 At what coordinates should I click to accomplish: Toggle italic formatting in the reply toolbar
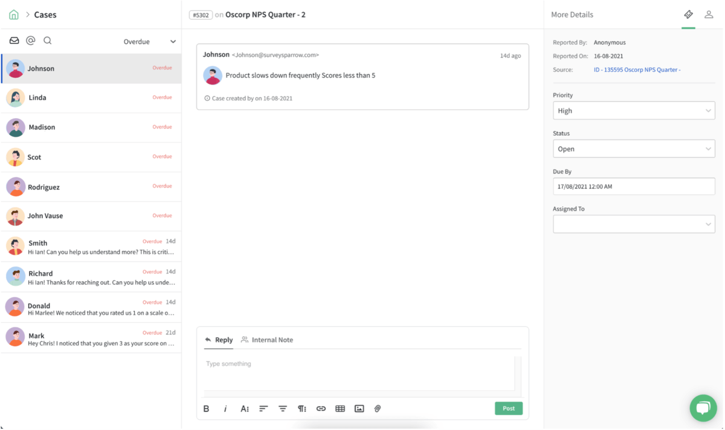coord(225,408)
